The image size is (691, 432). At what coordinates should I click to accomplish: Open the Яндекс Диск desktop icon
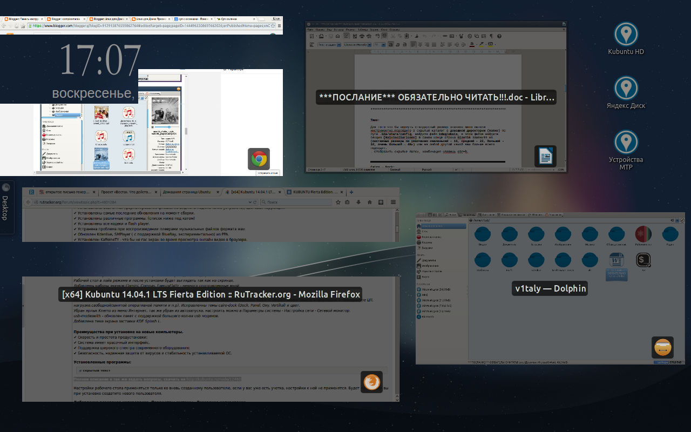626,93
